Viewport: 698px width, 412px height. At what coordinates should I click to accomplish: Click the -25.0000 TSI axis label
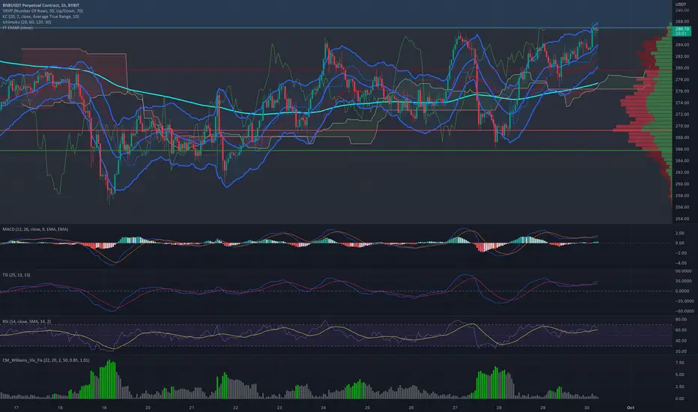[683, 300]
